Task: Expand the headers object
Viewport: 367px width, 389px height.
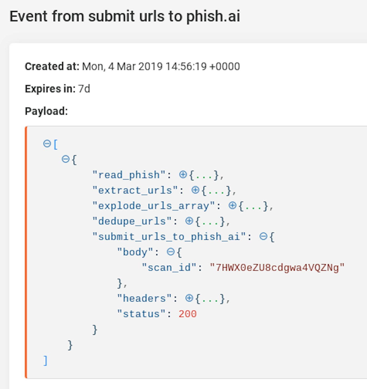Action: pos(189,298)
